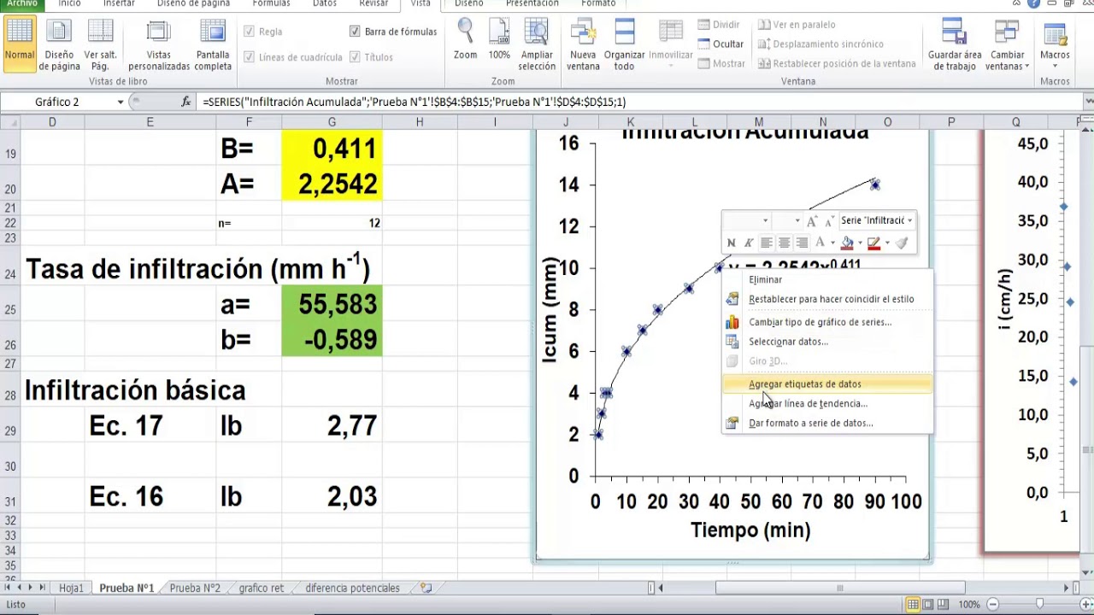Choose Agregar etiquetas de datos

(x=827, y=384)
